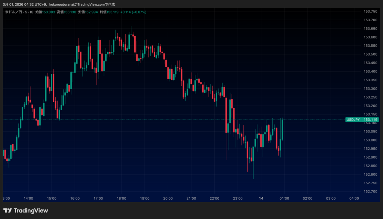The image size is (383, 219).
Task: Select the USDJPY symbol tag on price axis
Action: coord(353,120)
